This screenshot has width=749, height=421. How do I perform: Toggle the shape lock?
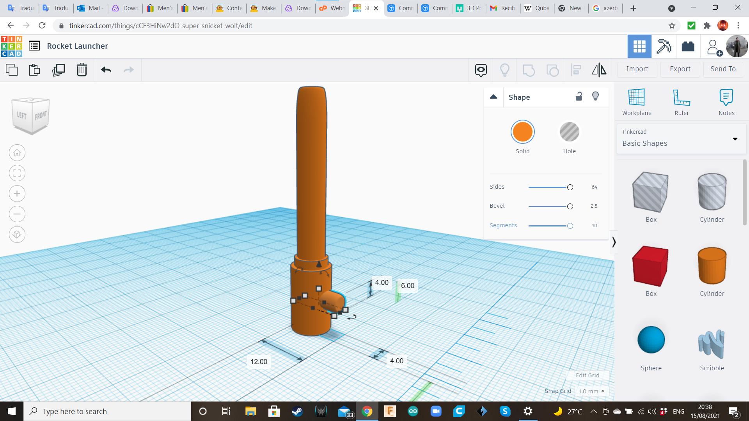[579, 96]
